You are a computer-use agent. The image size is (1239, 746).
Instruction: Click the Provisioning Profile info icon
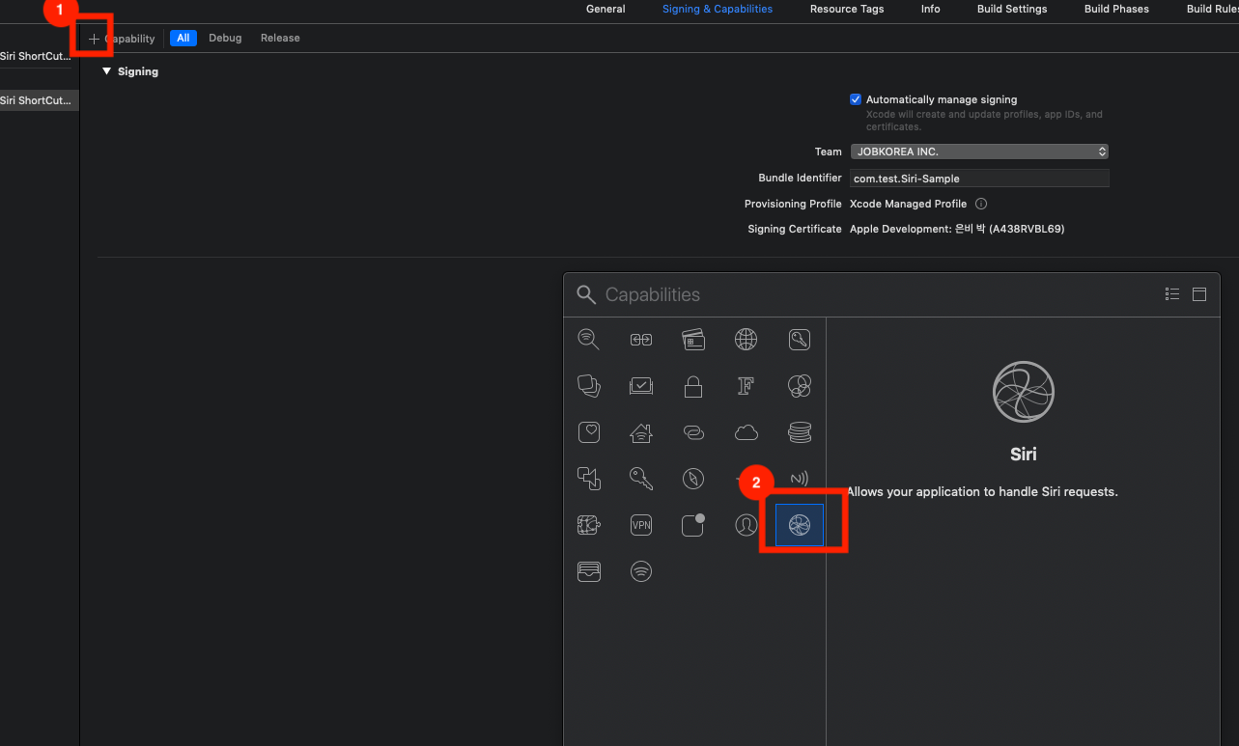click(x=981, y=204)
